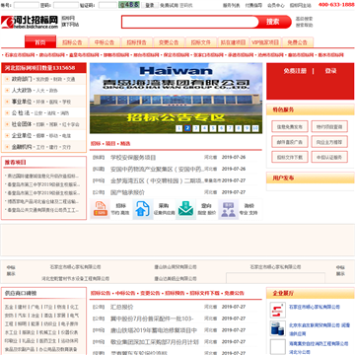Click the star icon beside 社会团体
355x355 pixels.
click(7, 124)
